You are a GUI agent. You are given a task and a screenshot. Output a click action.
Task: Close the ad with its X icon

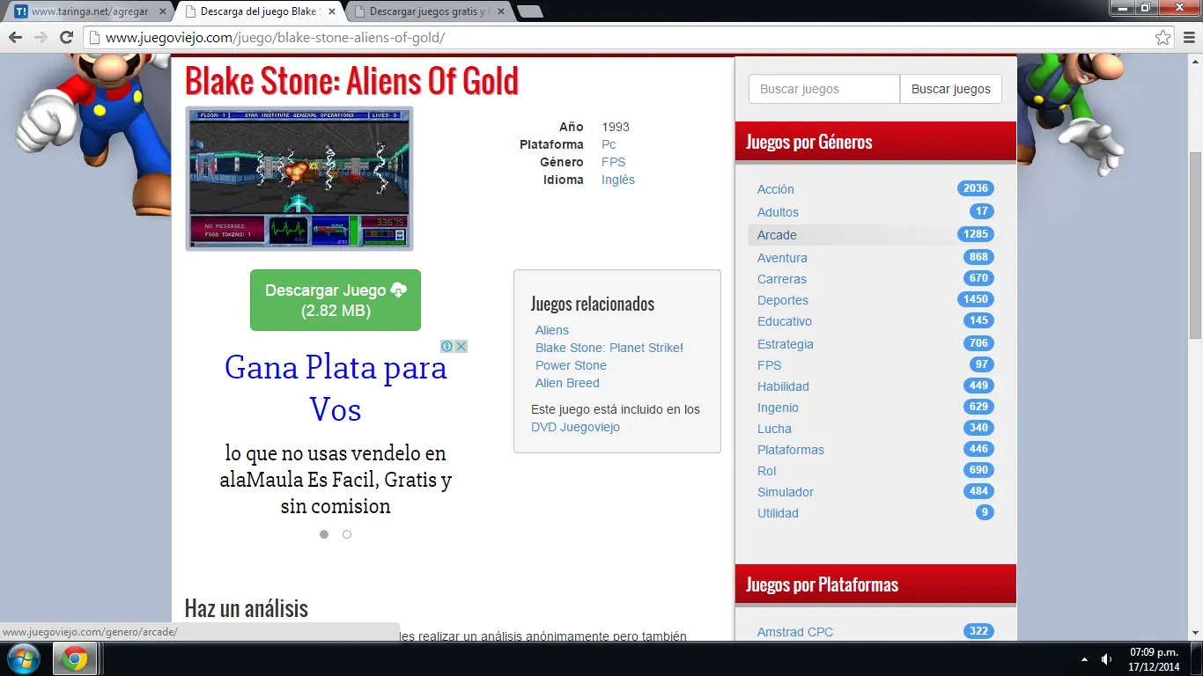pyautogui.click(x=460, y=346)
